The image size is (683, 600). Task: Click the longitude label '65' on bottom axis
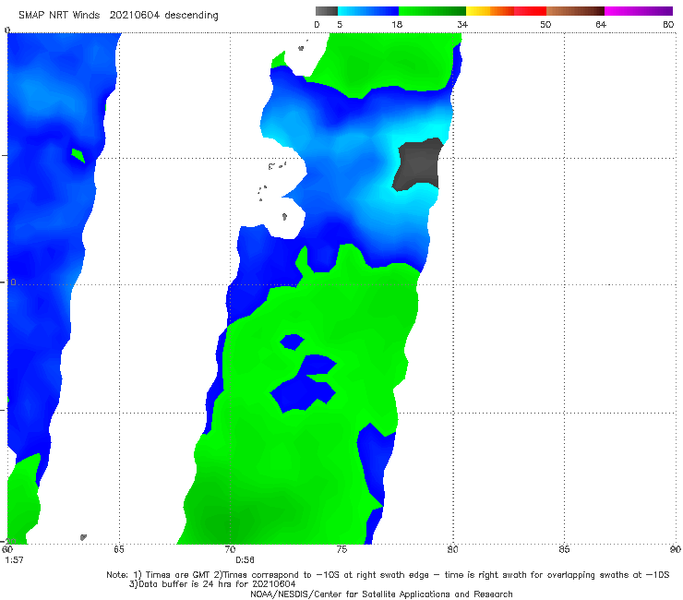[119, 550]
